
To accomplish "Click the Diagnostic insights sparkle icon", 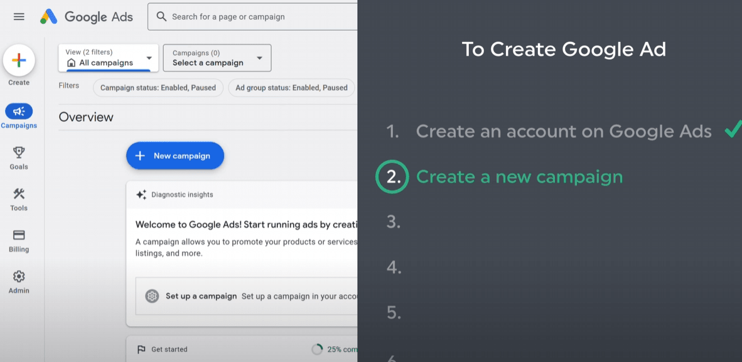I will point(141,194).
